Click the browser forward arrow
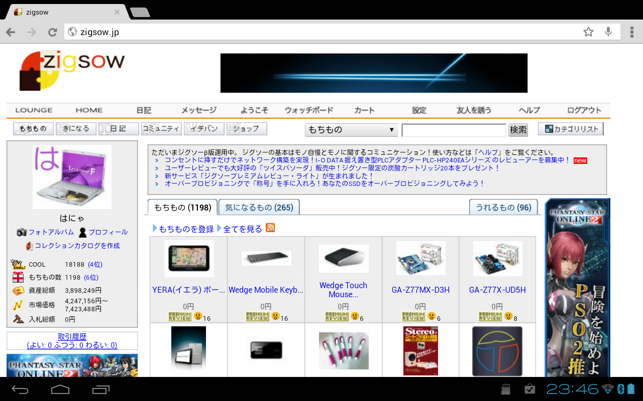This screenshot has width=643, height=401. click(x=32, y=32)
